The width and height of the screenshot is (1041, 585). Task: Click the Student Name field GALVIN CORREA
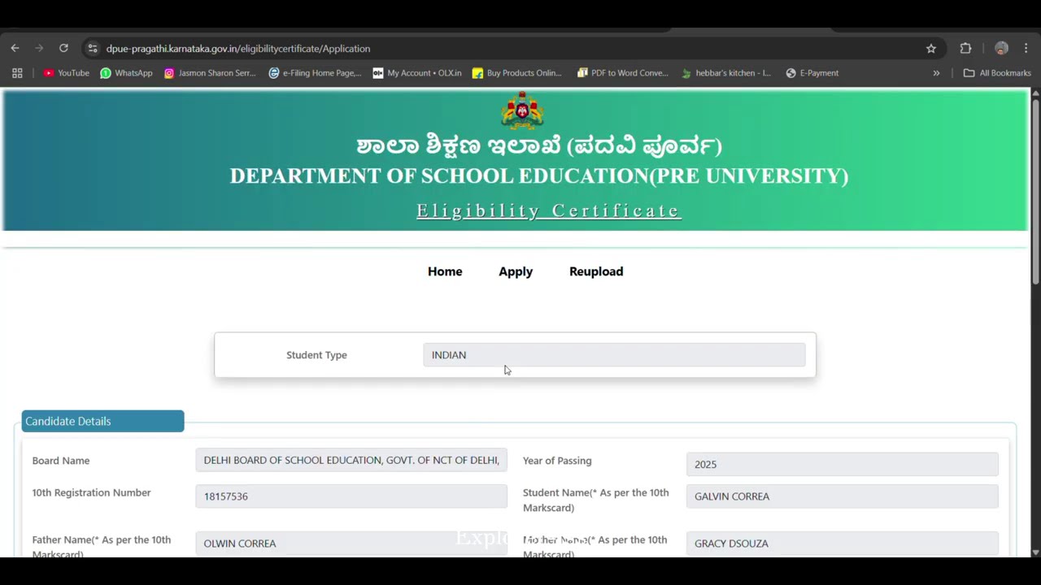843,496
